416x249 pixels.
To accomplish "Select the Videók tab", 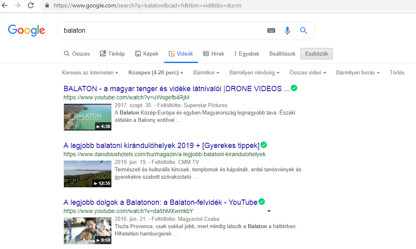I will [181, 54].
